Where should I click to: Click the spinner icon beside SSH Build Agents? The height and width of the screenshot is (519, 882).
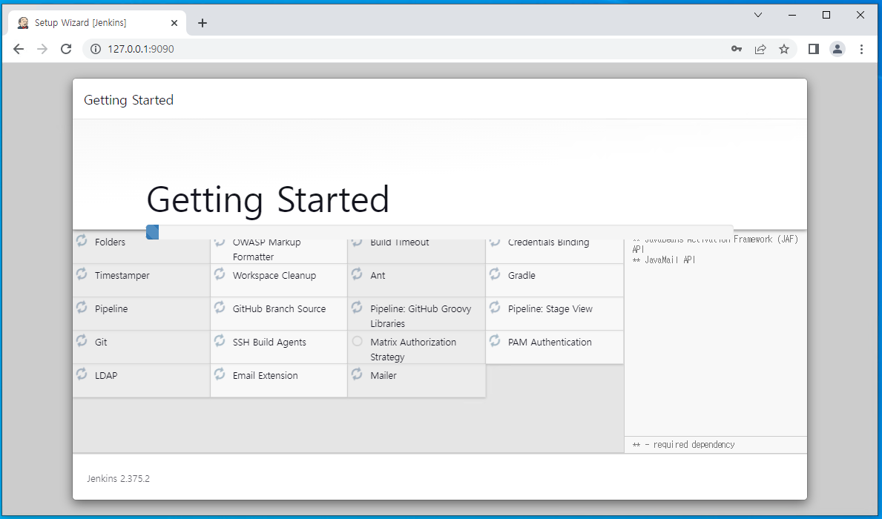220,340
